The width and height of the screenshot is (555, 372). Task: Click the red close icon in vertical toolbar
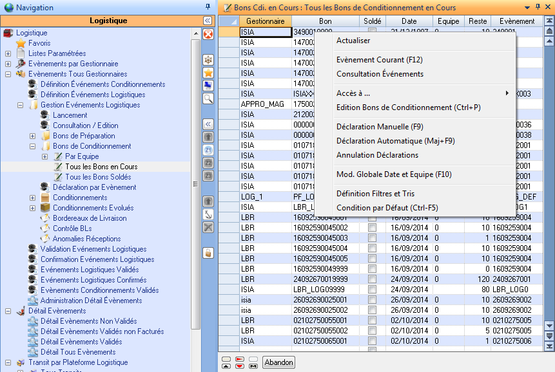(x=208, y=34)
